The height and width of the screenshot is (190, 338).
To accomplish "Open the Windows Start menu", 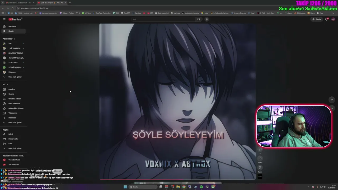I will point(125,187).
